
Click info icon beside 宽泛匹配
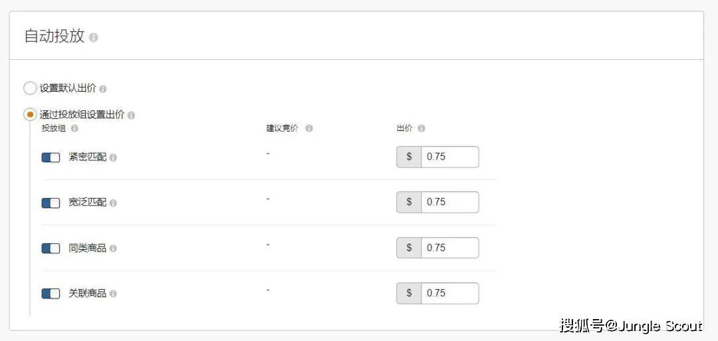(113, 203)
